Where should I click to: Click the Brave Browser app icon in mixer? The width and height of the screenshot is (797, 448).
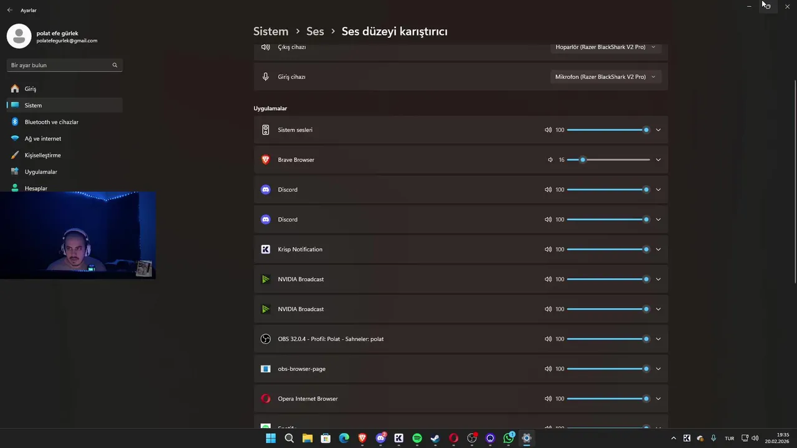pyautogui.click(x=265, y=160)
